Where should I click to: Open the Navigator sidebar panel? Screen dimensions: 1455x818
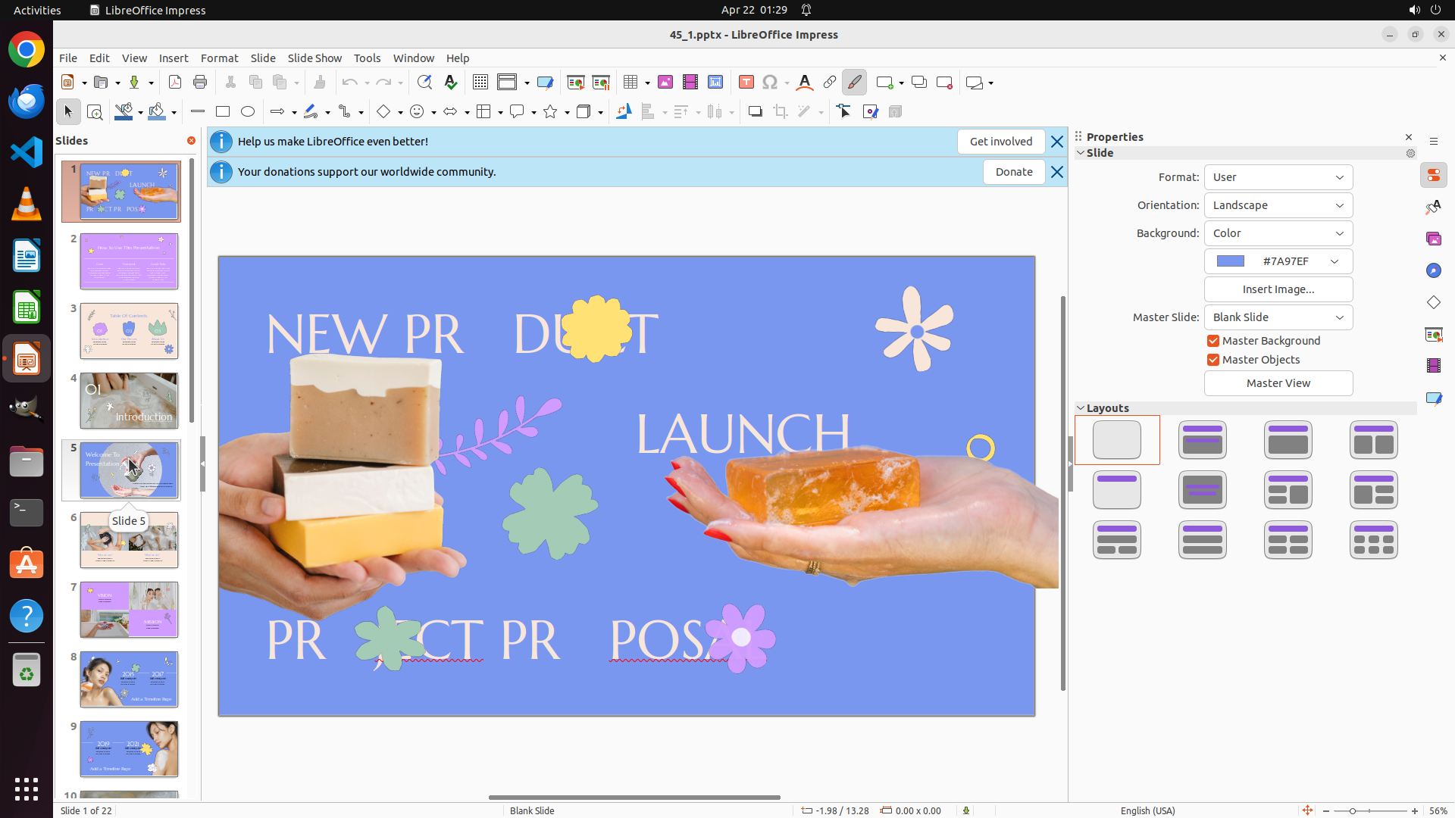[x=1433, y=271]
